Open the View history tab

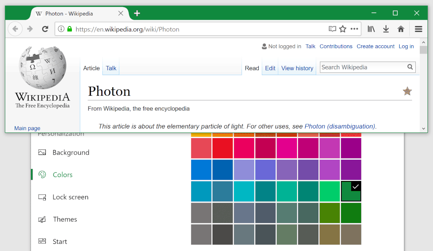[x=297, y=68]
